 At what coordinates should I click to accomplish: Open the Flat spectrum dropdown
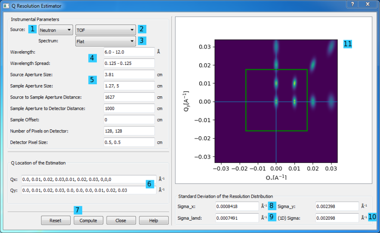105,41
